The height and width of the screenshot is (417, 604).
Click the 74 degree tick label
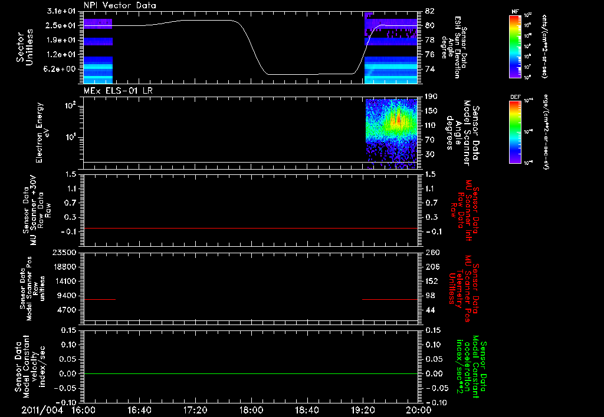430,69
